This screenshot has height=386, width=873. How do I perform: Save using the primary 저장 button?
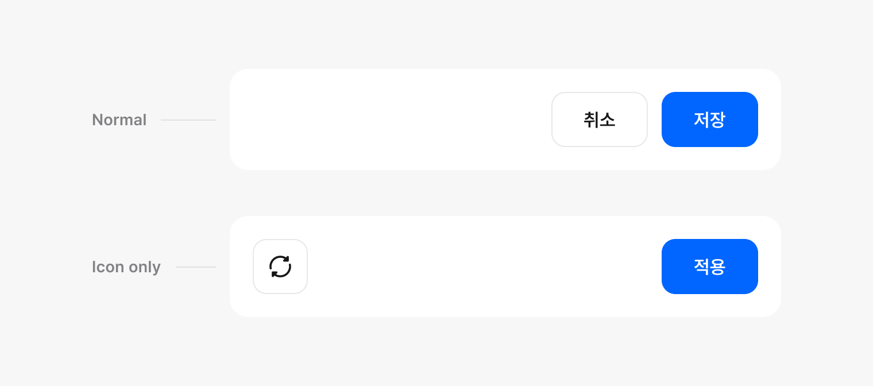[x=709, y=119]
